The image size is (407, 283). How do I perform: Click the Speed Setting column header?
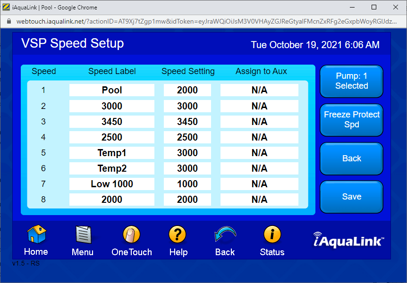188,71
